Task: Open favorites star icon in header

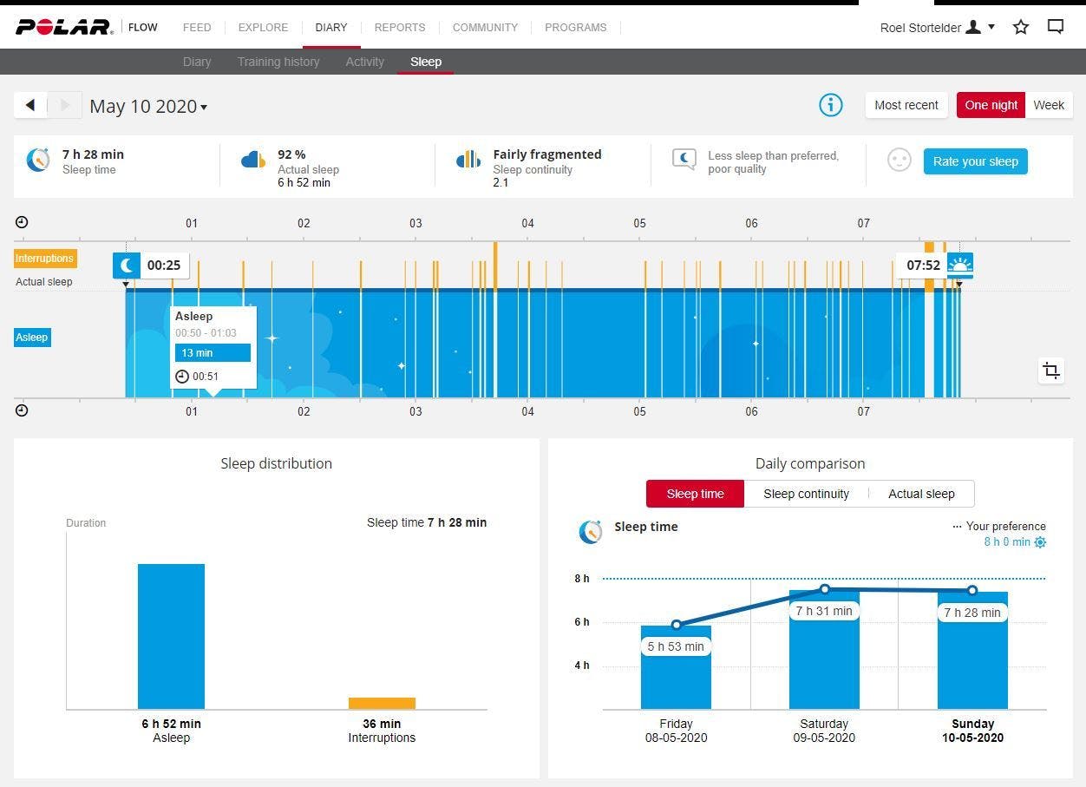Action: [1021, 27]
